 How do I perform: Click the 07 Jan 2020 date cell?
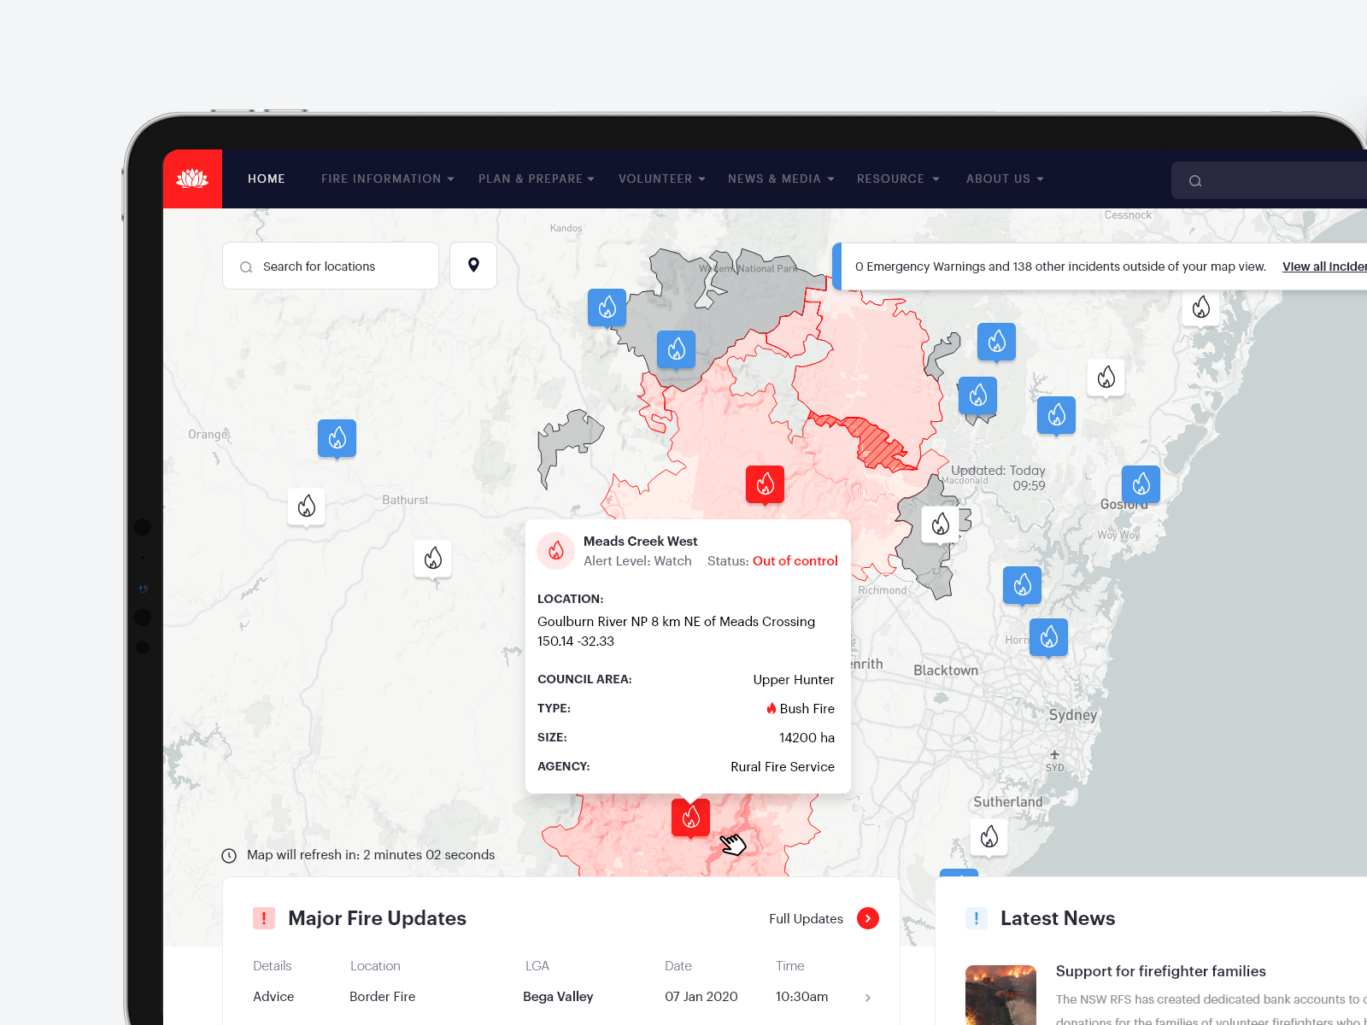(x=701, y=996)
